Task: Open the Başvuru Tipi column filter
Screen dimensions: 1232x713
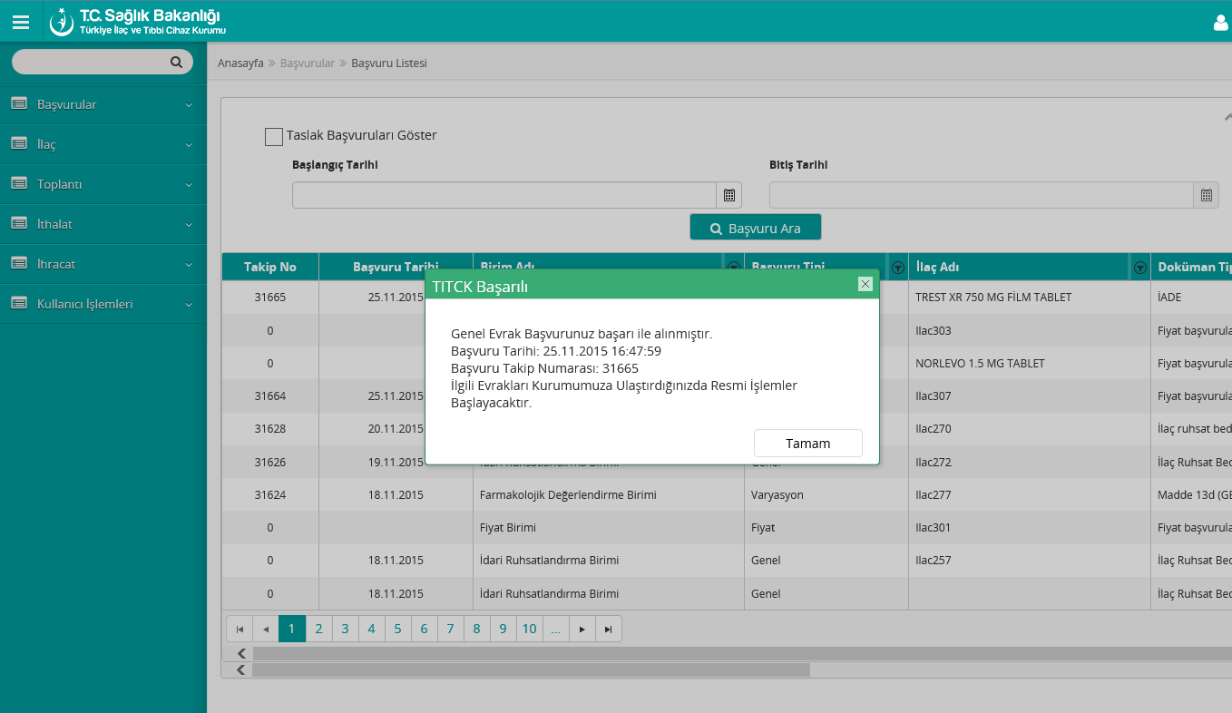Action: click(897, 268)
